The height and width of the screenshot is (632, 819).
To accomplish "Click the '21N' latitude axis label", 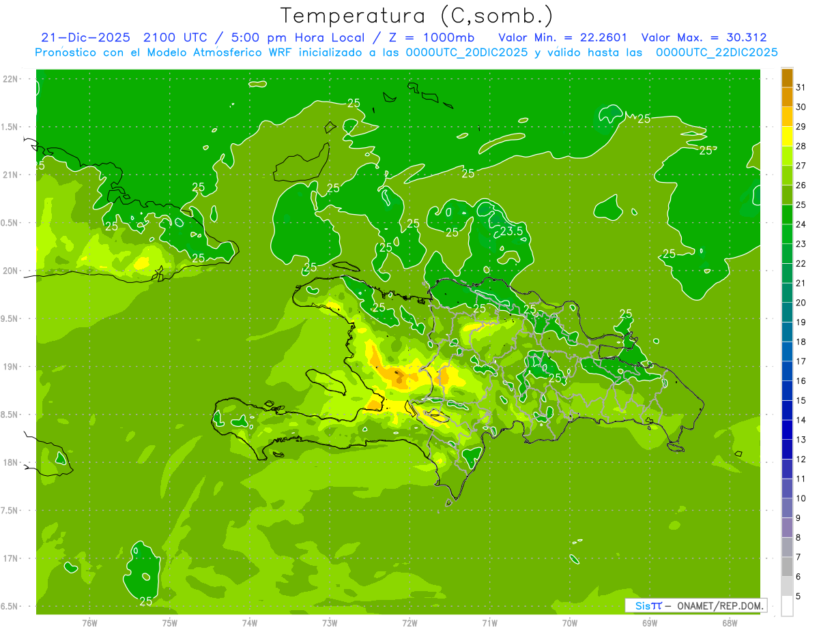I will [10, 175].
